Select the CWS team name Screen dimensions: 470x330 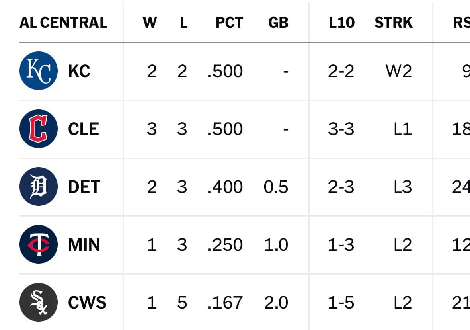[87, 302]
